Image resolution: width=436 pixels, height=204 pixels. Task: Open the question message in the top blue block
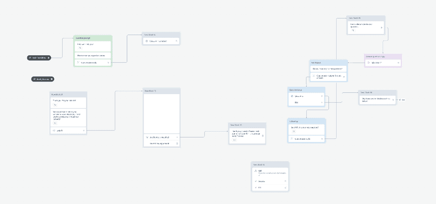click(x=329, y=69)
